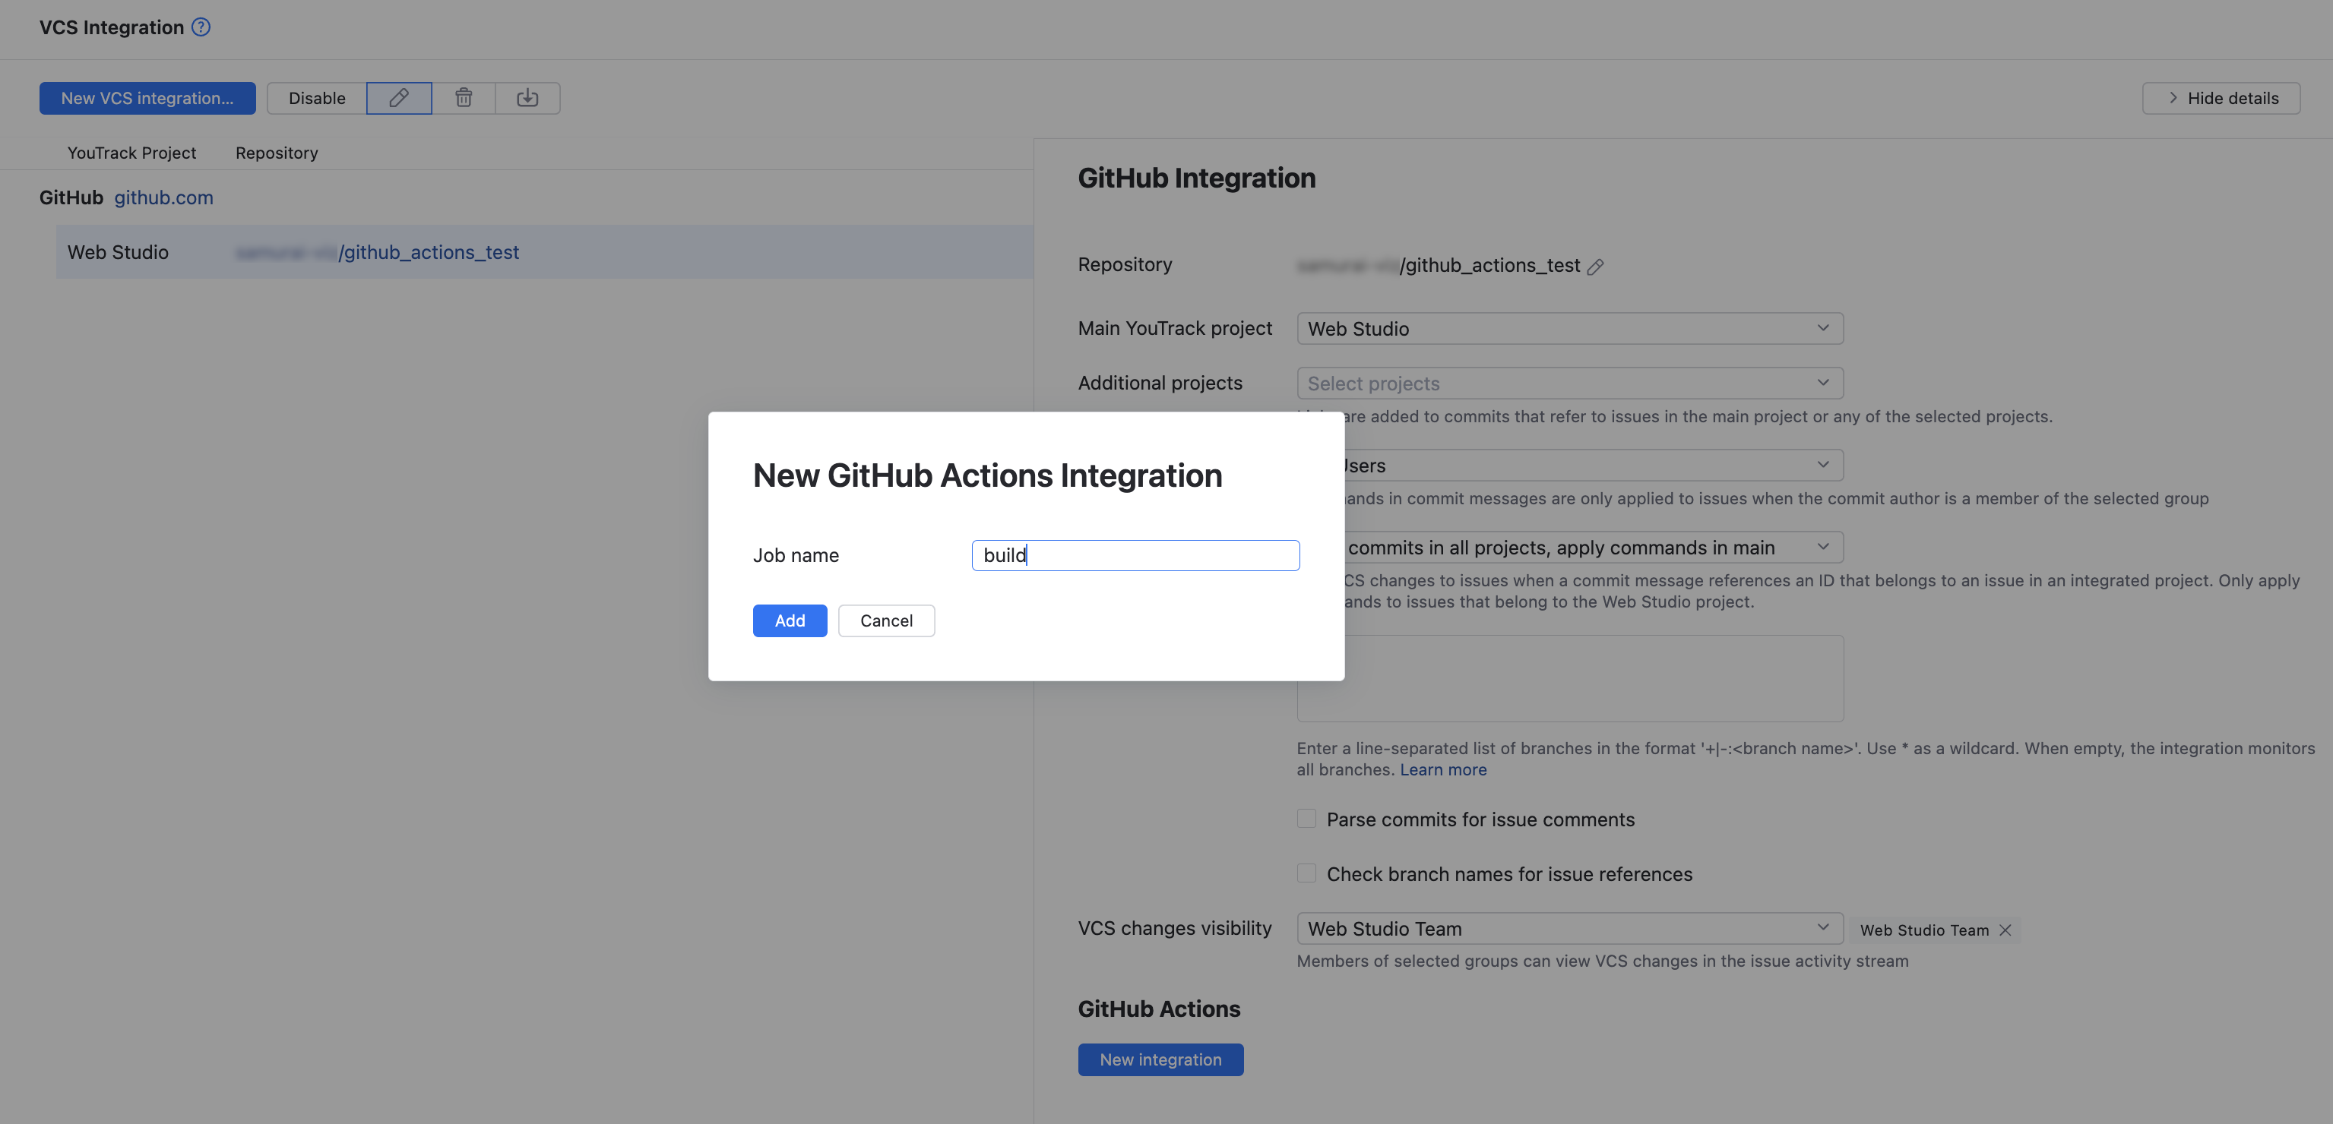Click the Repository column header
The width and height of the screenshot is (2333, 1124).
coord(276,153)
